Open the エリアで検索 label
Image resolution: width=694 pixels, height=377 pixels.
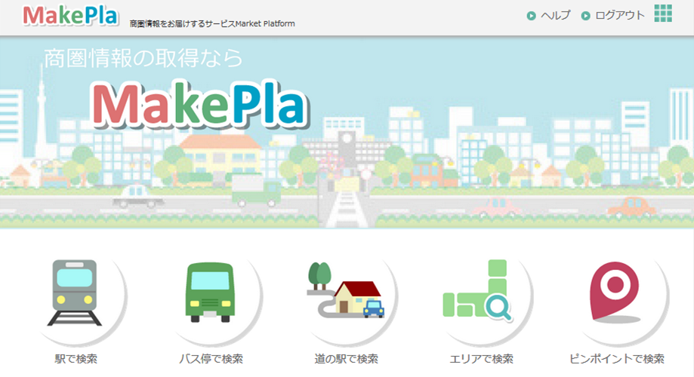coord(481,359)
